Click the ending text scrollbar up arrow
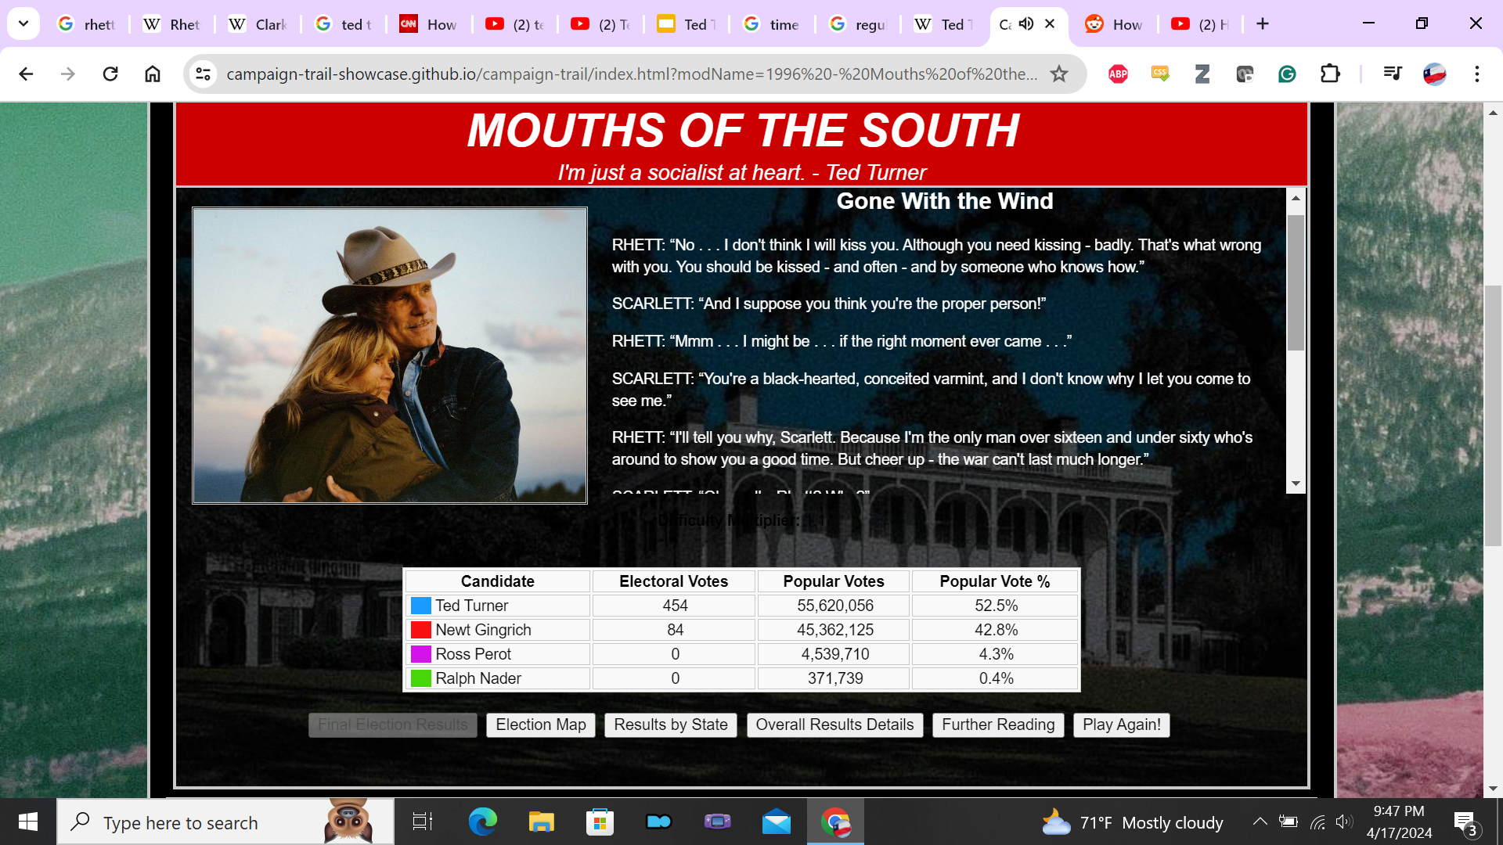Screen dimensions: 1503x845 click(1296, 198)
